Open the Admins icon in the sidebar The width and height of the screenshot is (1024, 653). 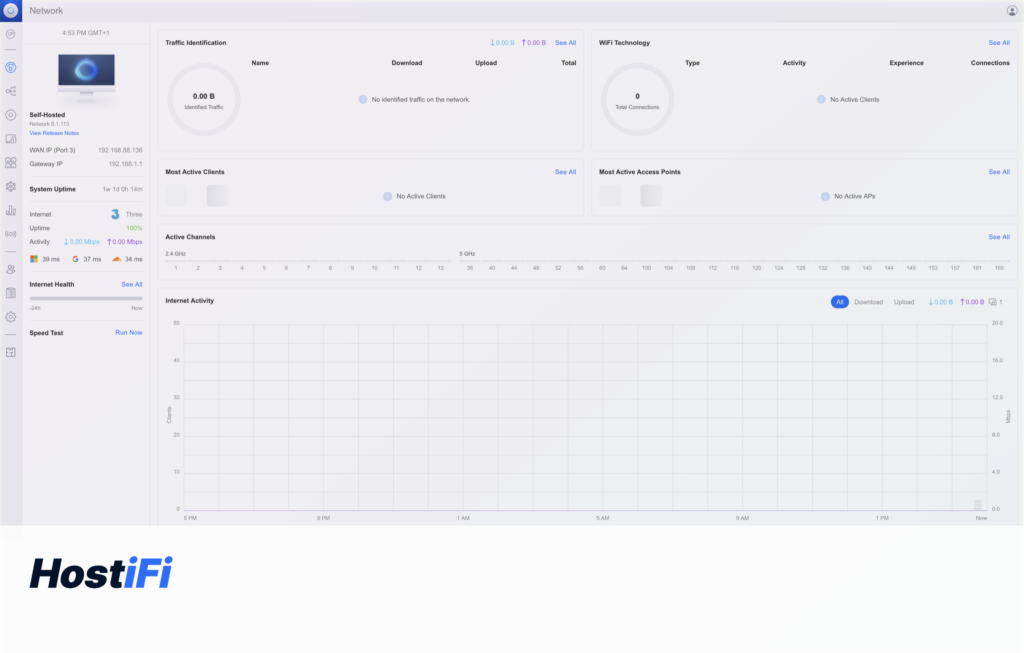tap(11, 269)
